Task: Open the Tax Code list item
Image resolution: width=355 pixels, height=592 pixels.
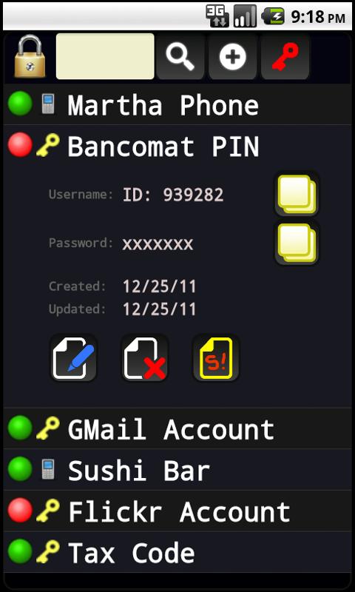Action: click(177, 552)
